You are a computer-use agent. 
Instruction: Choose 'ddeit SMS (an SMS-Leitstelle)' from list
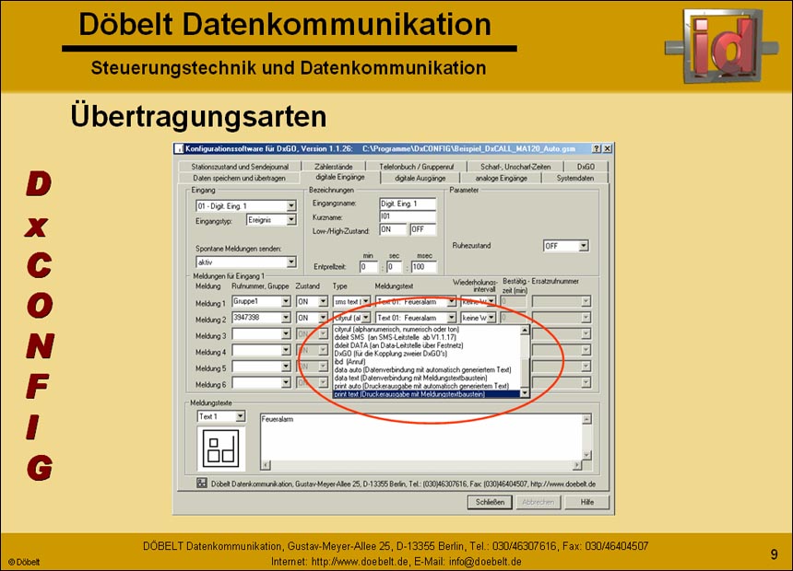coord(426,338)
